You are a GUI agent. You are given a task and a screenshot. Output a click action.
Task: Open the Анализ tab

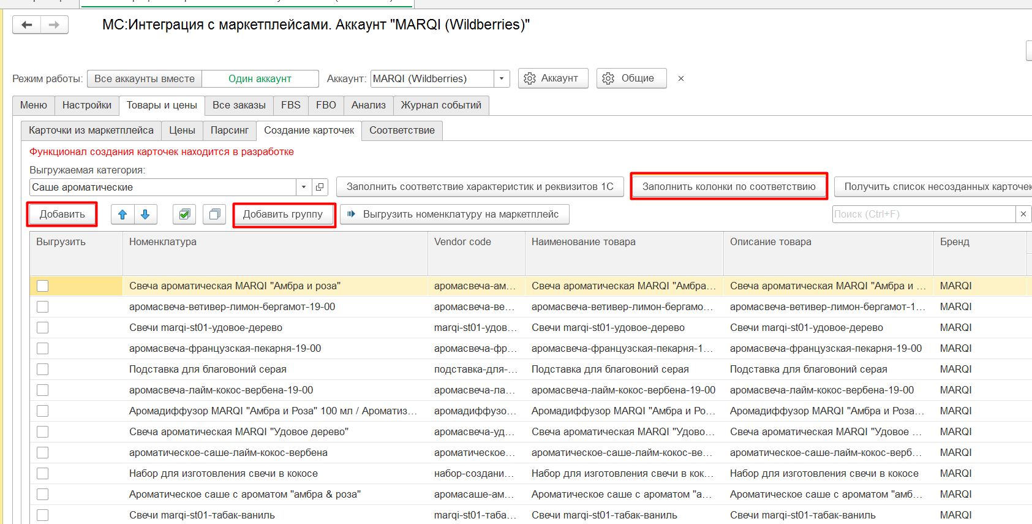369,105
